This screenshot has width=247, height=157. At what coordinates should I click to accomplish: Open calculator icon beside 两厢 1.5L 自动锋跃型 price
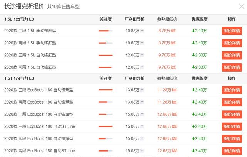click(142, 67)
